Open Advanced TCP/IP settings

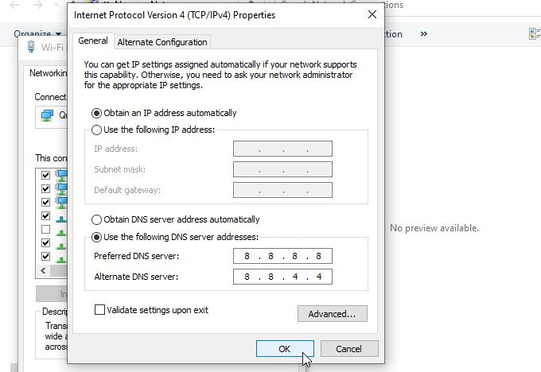pyautogui.click(x=332, y=314)
